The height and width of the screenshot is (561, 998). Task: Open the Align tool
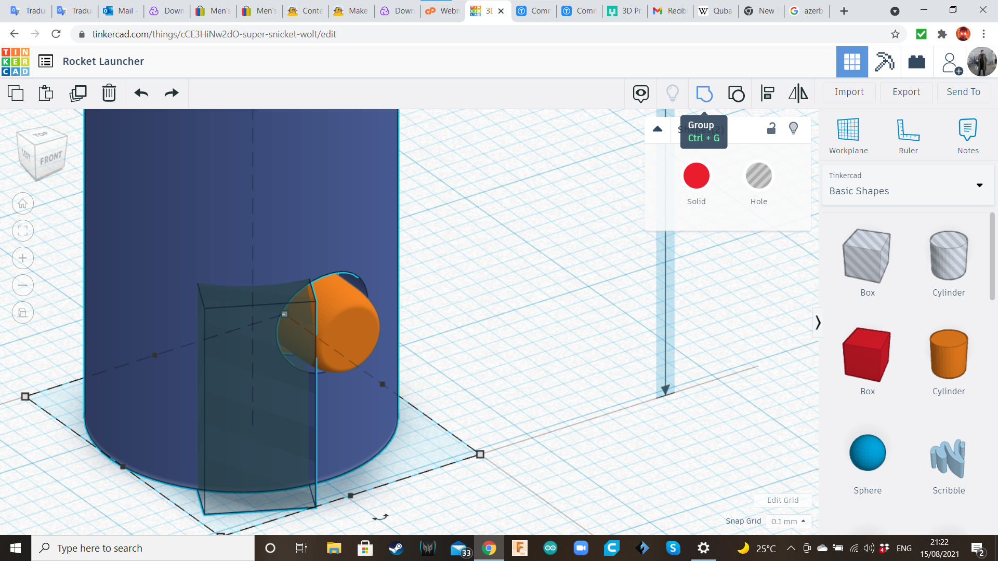[x=767, y=94]
